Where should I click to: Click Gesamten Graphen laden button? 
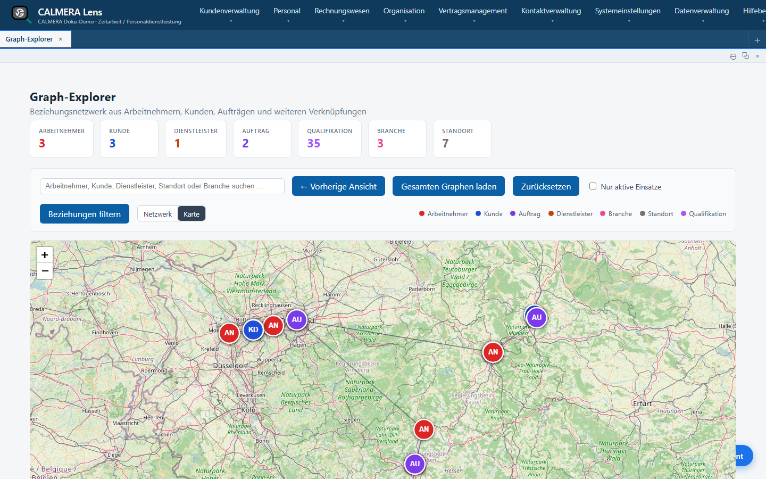coord(449,186)
